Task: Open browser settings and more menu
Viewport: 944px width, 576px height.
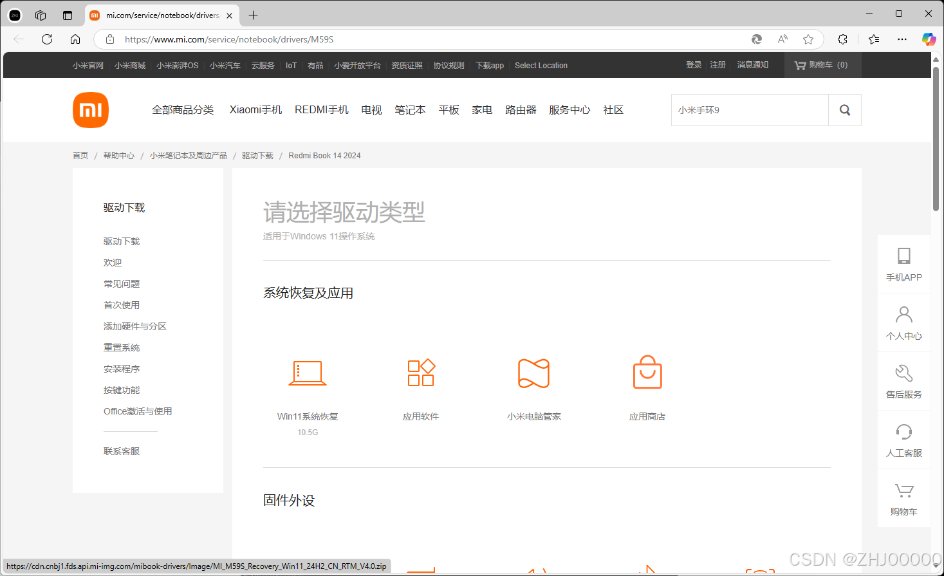Action: 902,39
